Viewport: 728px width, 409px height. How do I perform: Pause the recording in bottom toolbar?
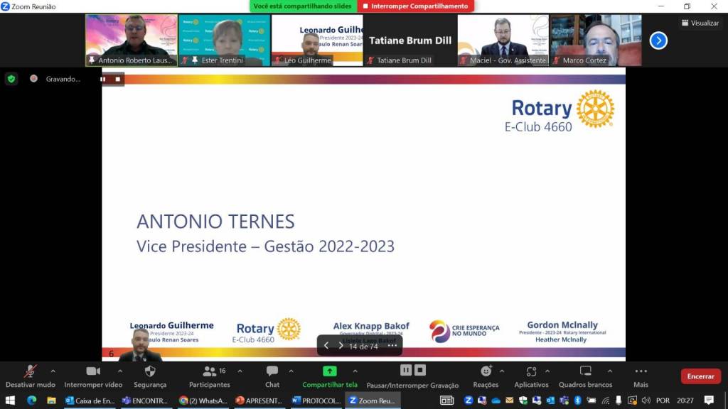[x=405, y=370]
